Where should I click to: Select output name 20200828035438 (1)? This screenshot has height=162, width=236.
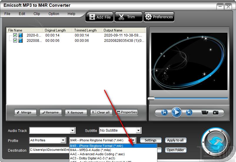pos(124,41)
